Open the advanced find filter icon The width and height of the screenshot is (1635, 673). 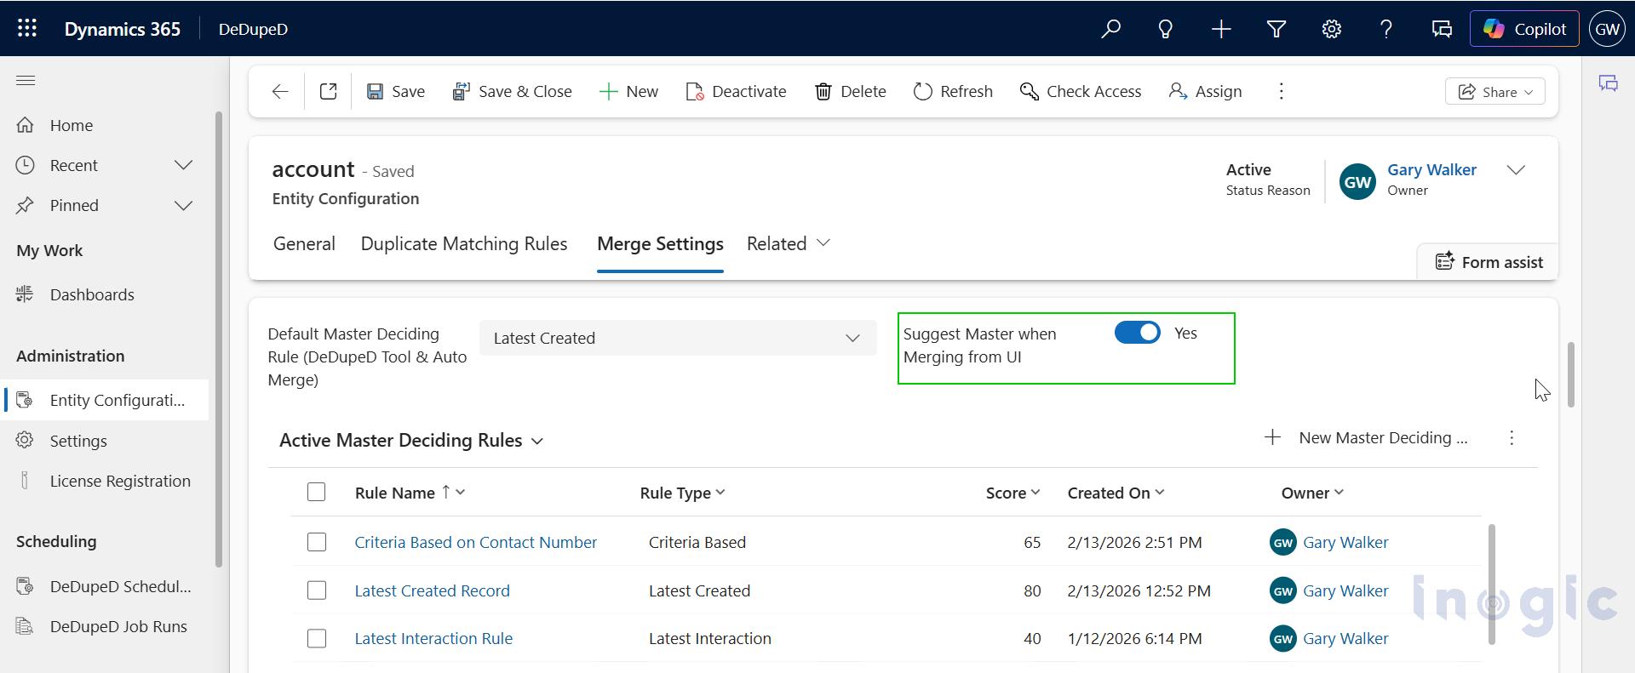coord(1276,29)
